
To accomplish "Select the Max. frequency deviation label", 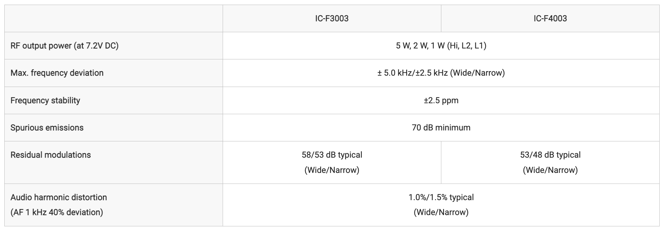I will (x=57, y=73).
